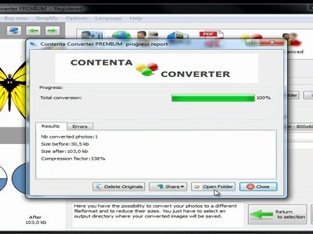The height and width of the screenshot is (234, 313).
Task: Click the help description text box
Action: click(x=158, y=214)
